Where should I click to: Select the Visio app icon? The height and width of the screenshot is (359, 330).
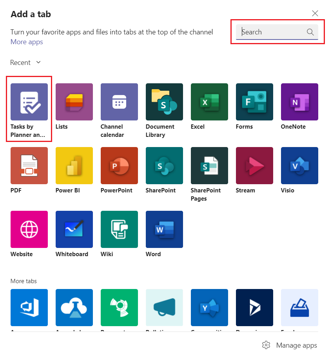coord(299,165)
